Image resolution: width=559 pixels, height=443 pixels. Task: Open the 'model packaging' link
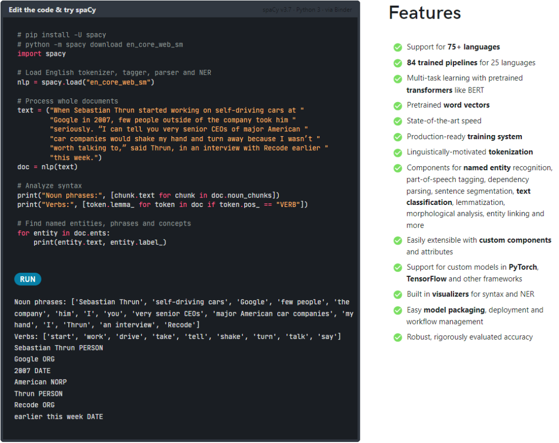tap(454, 310)
